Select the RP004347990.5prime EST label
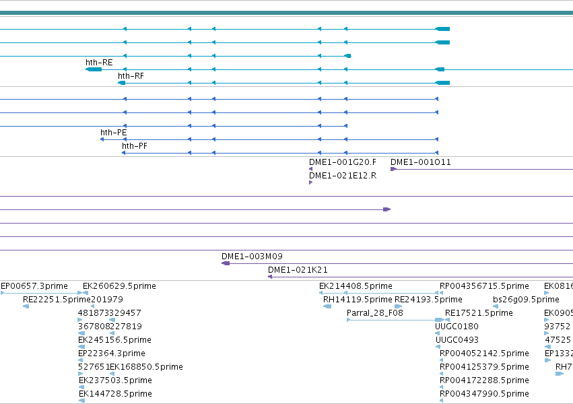Screen dimensions: 573x404 point(484,394)
